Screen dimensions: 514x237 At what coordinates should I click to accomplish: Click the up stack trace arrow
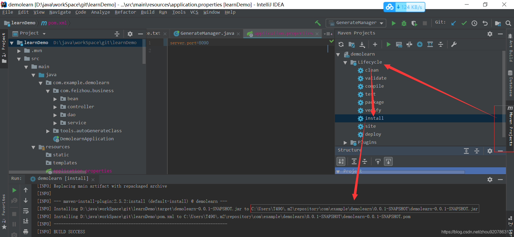coord(26,190)
